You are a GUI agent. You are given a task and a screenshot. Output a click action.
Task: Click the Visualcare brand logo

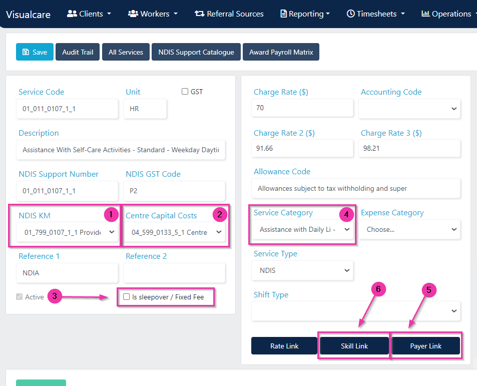[x=29, y=15]
